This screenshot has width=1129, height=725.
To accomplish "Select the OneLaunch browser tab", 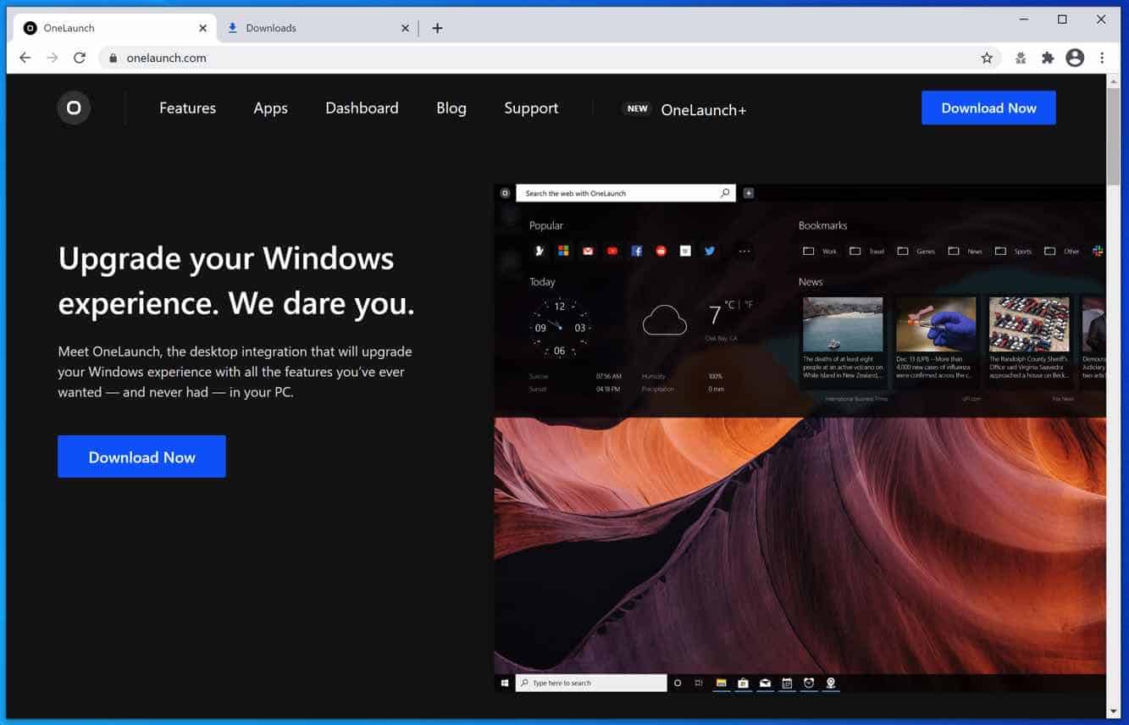I will [115, 28].
